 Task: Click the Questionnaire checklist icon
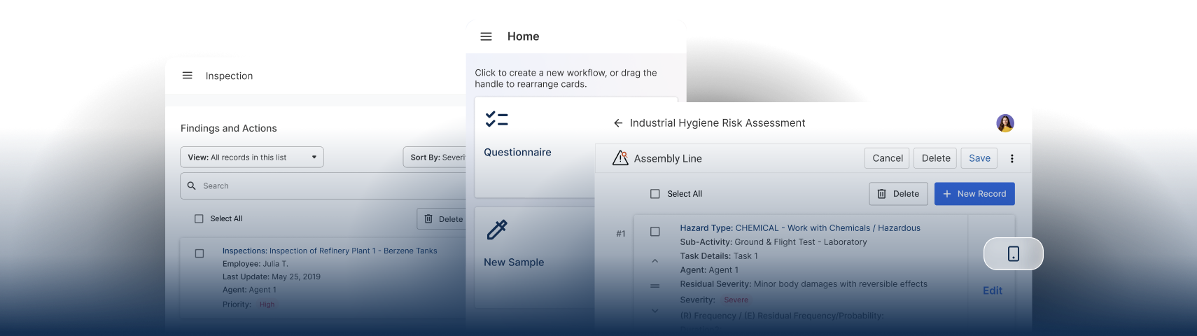pyautogui.click(x=496, y=120)
